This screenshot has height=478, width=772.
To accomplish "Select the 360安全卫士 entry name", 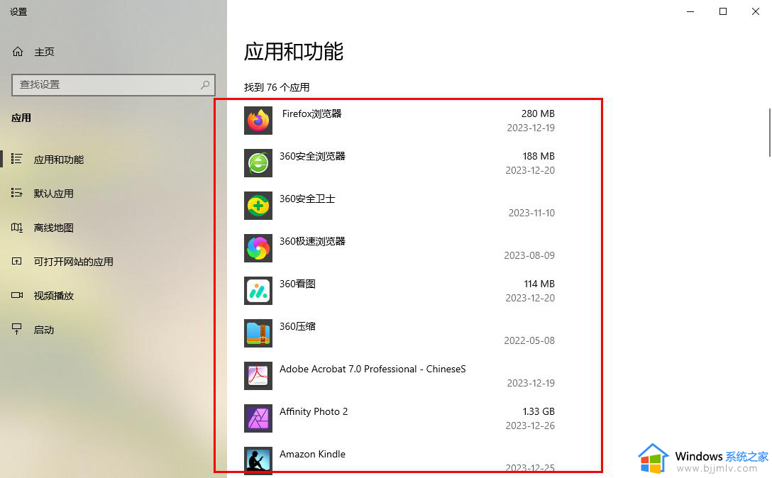I will 307,199.
